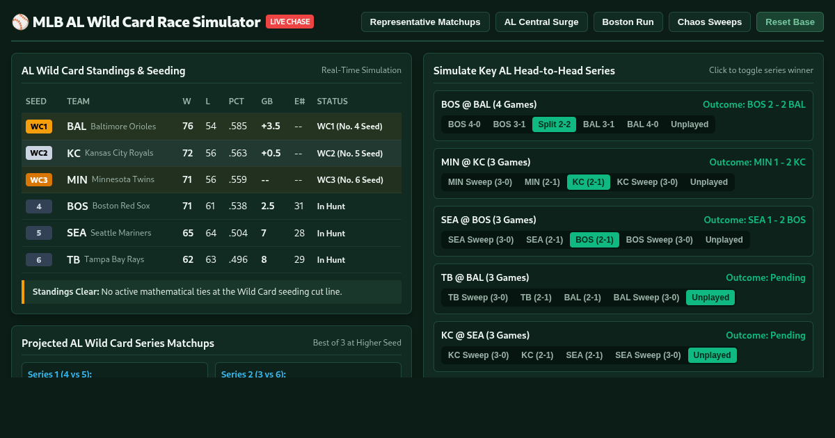Click the PCT column header
The image size is (835, 438).
pos(237,102)
